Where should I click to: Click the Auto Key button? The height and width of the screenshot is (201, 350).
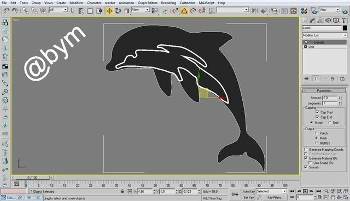[x=248, y=191]
